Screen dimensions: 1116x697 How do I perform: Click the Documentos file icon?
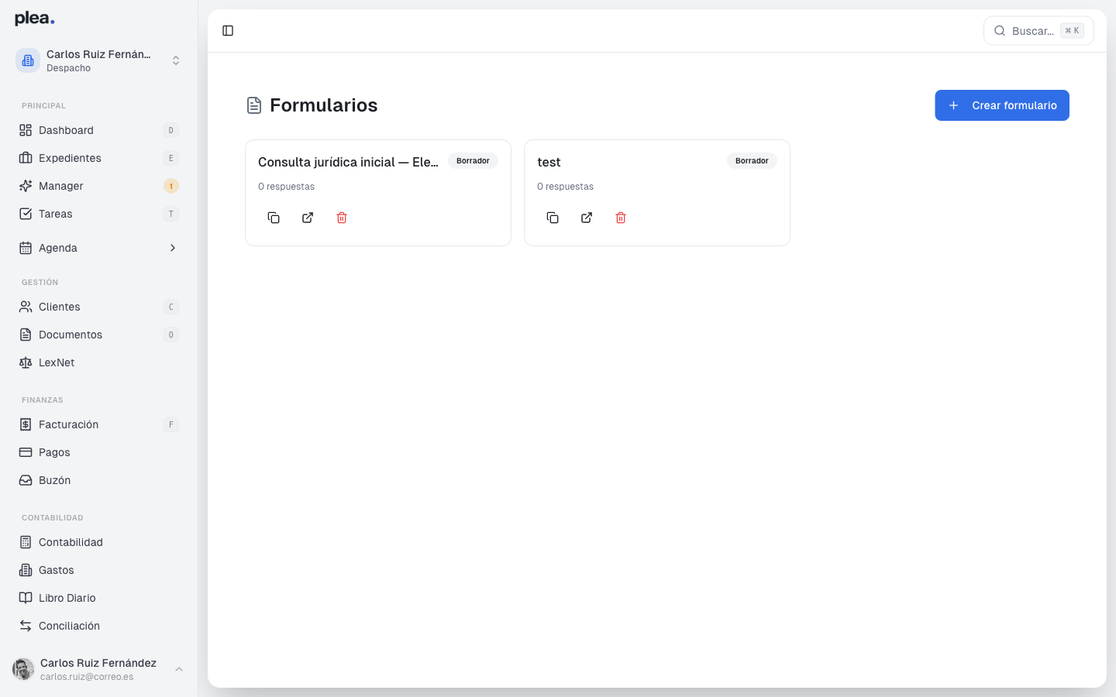[26, 335]
